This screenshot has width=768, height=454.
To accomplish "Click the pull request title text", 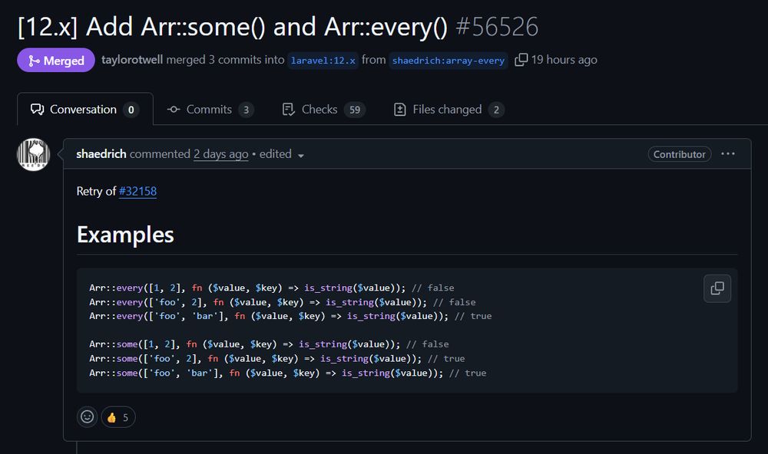I will tap(233, 26).
